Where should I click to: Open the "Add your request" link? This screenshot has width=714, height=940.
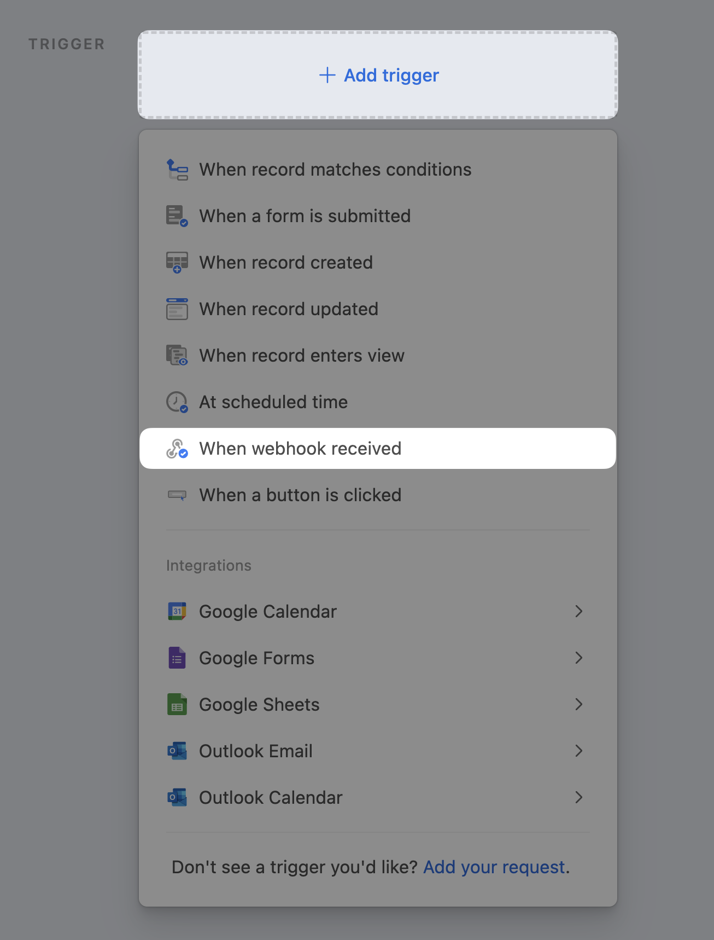pyautogui.click(x=494, y=867)
